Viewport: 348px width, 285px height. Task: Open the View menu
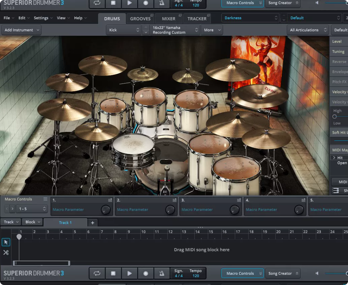point(63,18)
